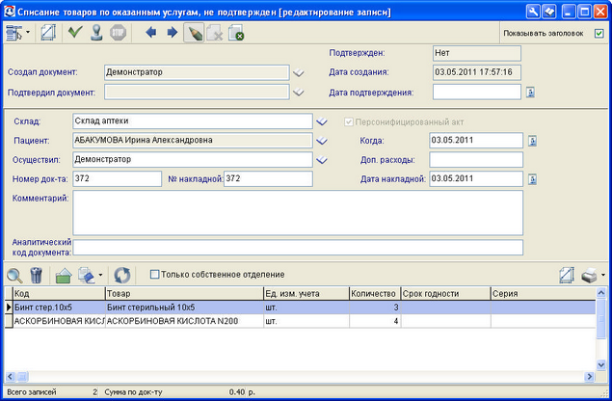Click the copy documents icon in grid toolbar

point(86,275)
